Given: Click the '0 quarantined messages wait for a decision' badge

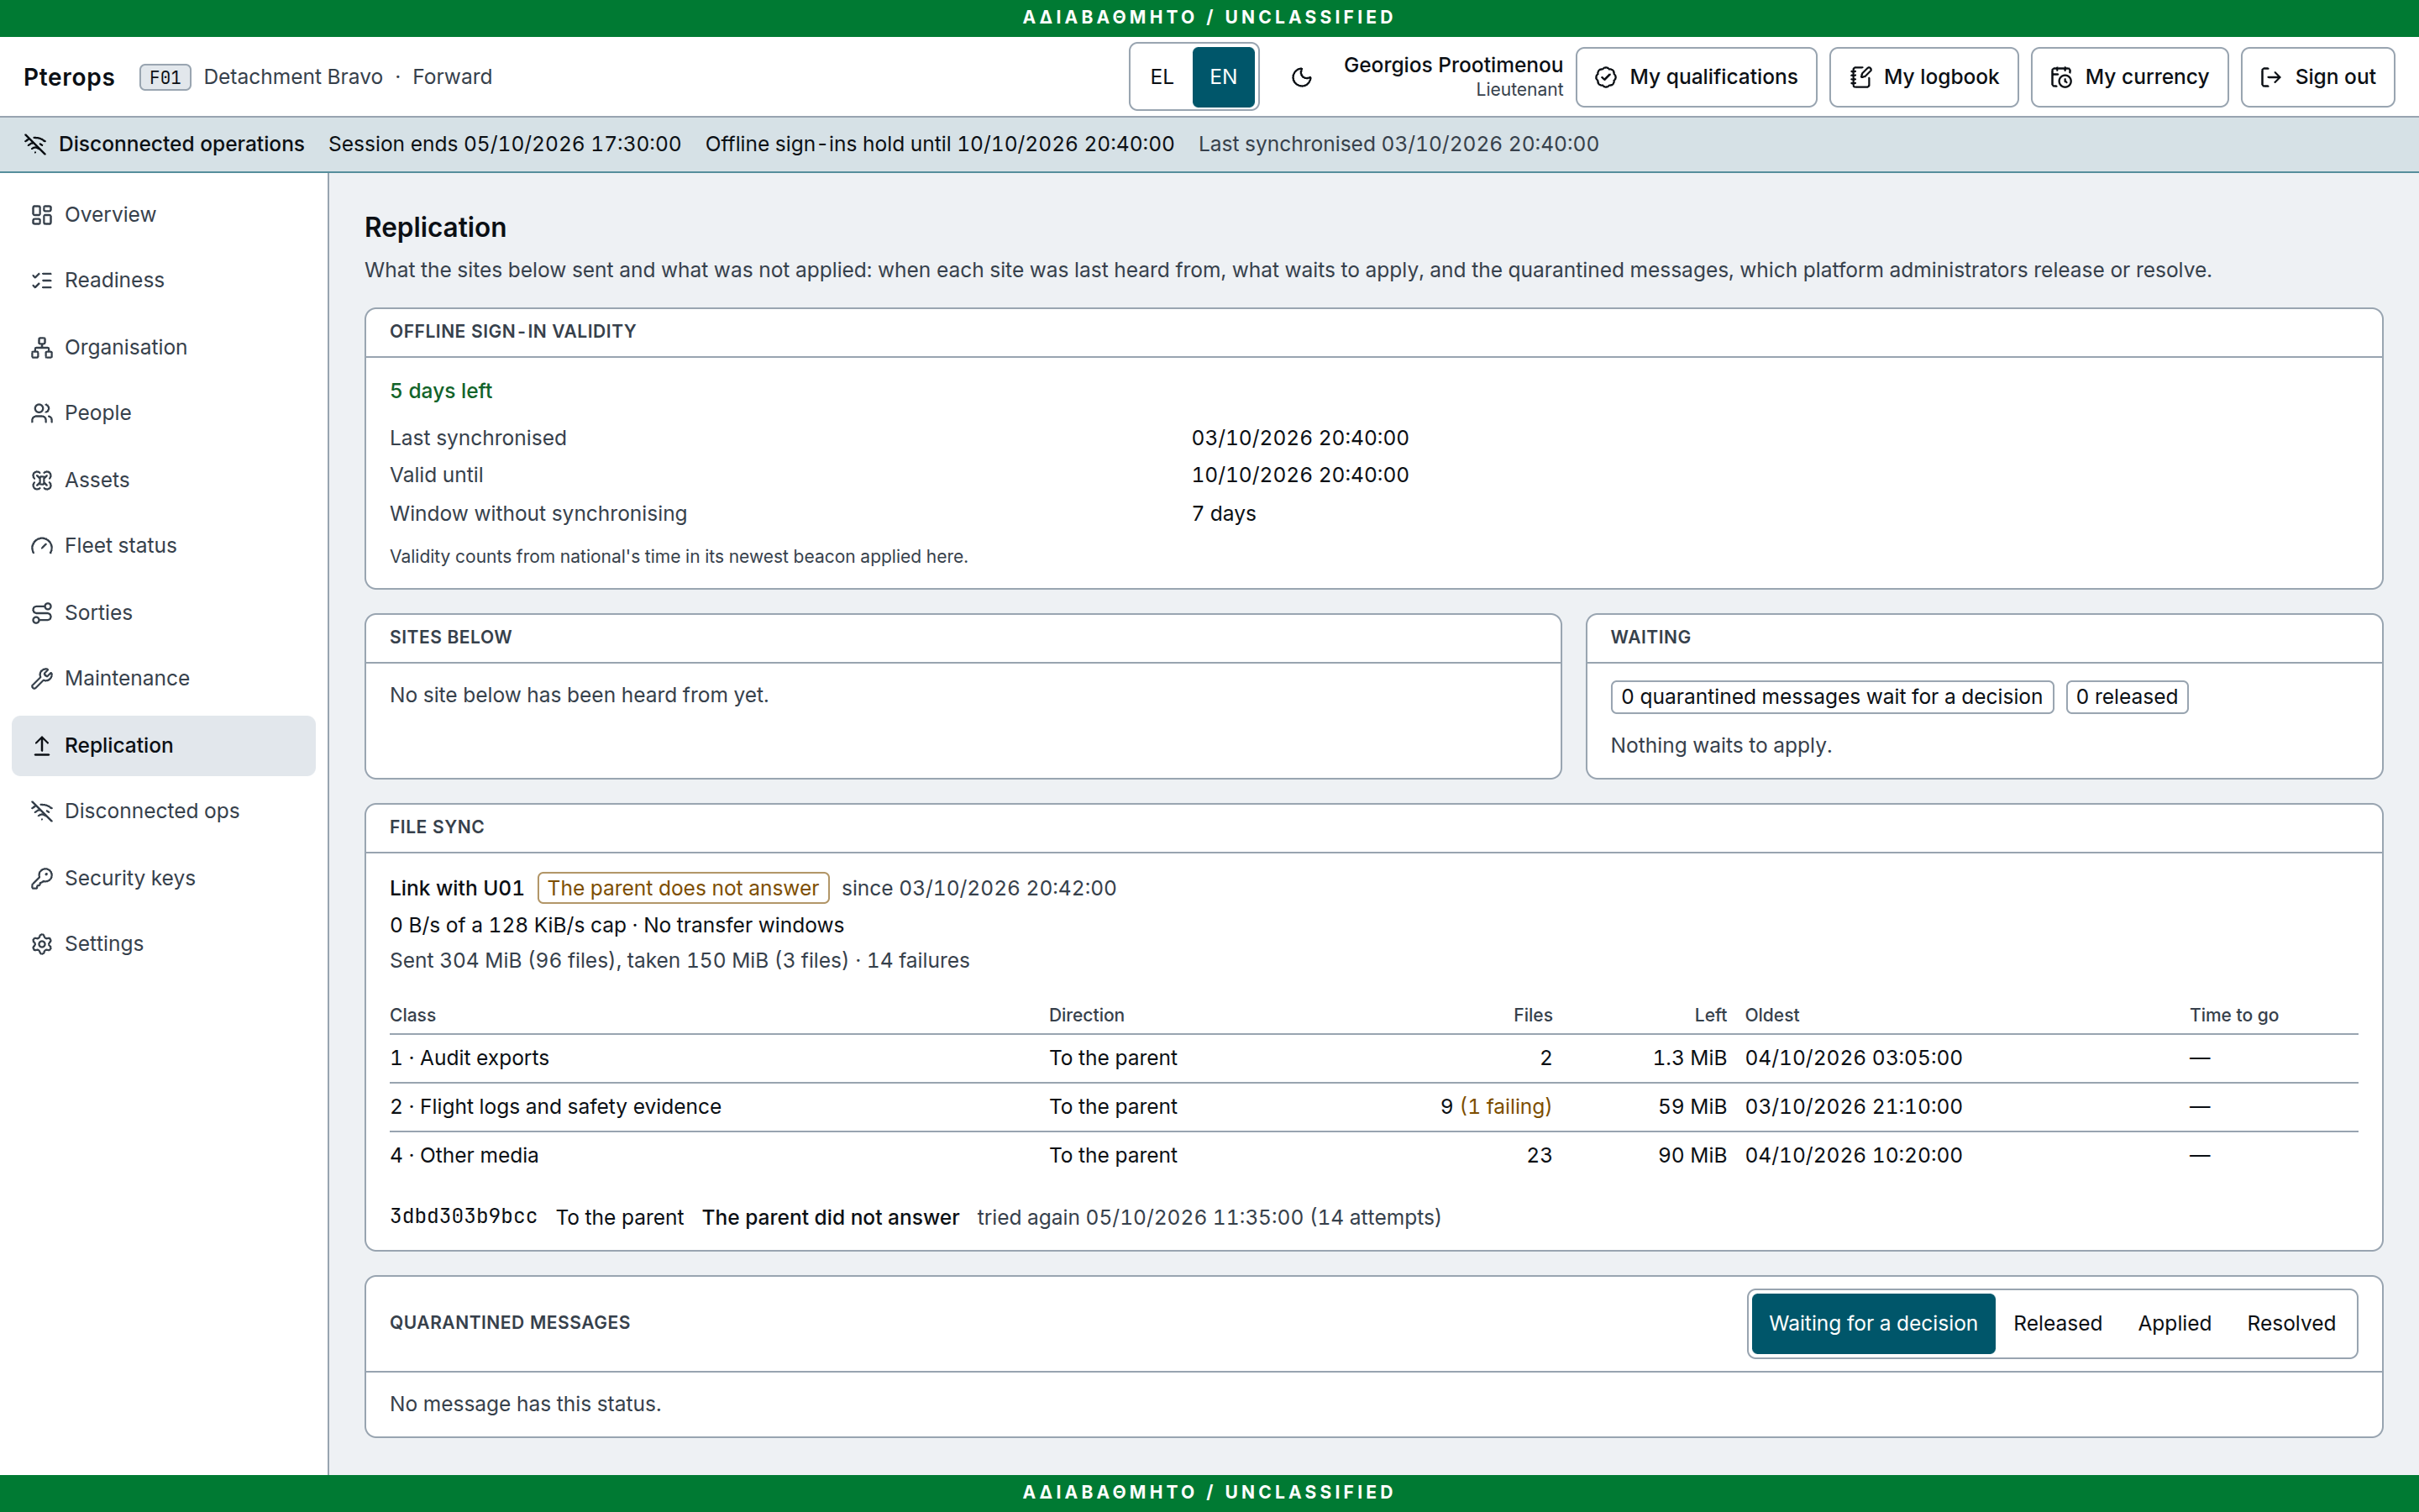Looking at the screenshot, I should click(x=1831, y=697).
